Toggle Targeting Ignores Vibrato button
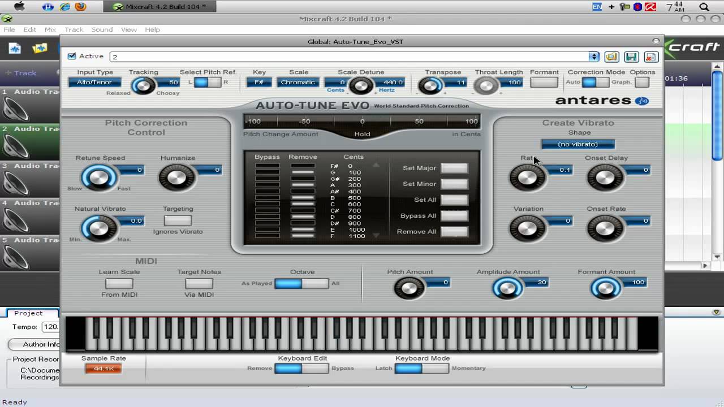Viewport: 724px width, 407px height. pos(178,220)
